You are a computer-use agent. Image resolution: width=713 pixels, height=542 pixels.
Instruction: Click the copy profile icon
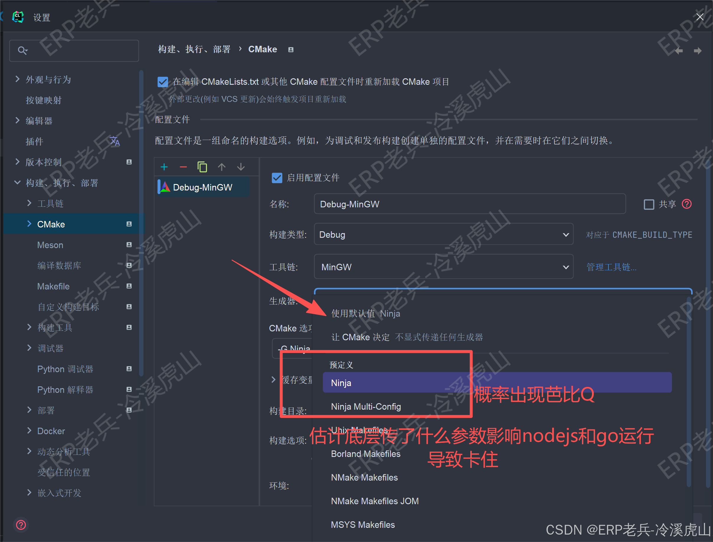click(202, 167)
